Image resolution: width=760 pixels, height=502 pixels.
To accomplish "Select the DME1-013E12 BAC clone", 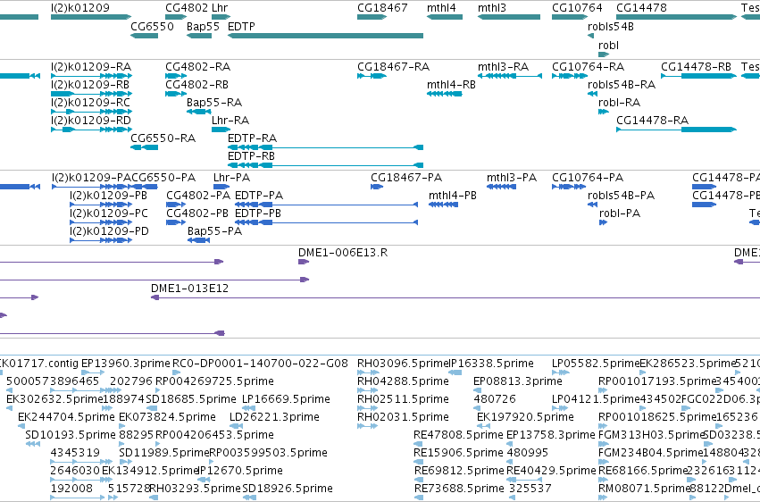I will pyautogui.click(x=189, y=289).
